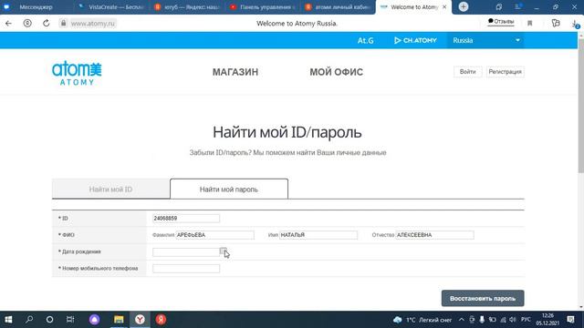Image resolution: width=584 pixels, height=328 pixels.
Task: Open the At.G link in top bar
Action: pyautogui.click(x=365, y=40)
